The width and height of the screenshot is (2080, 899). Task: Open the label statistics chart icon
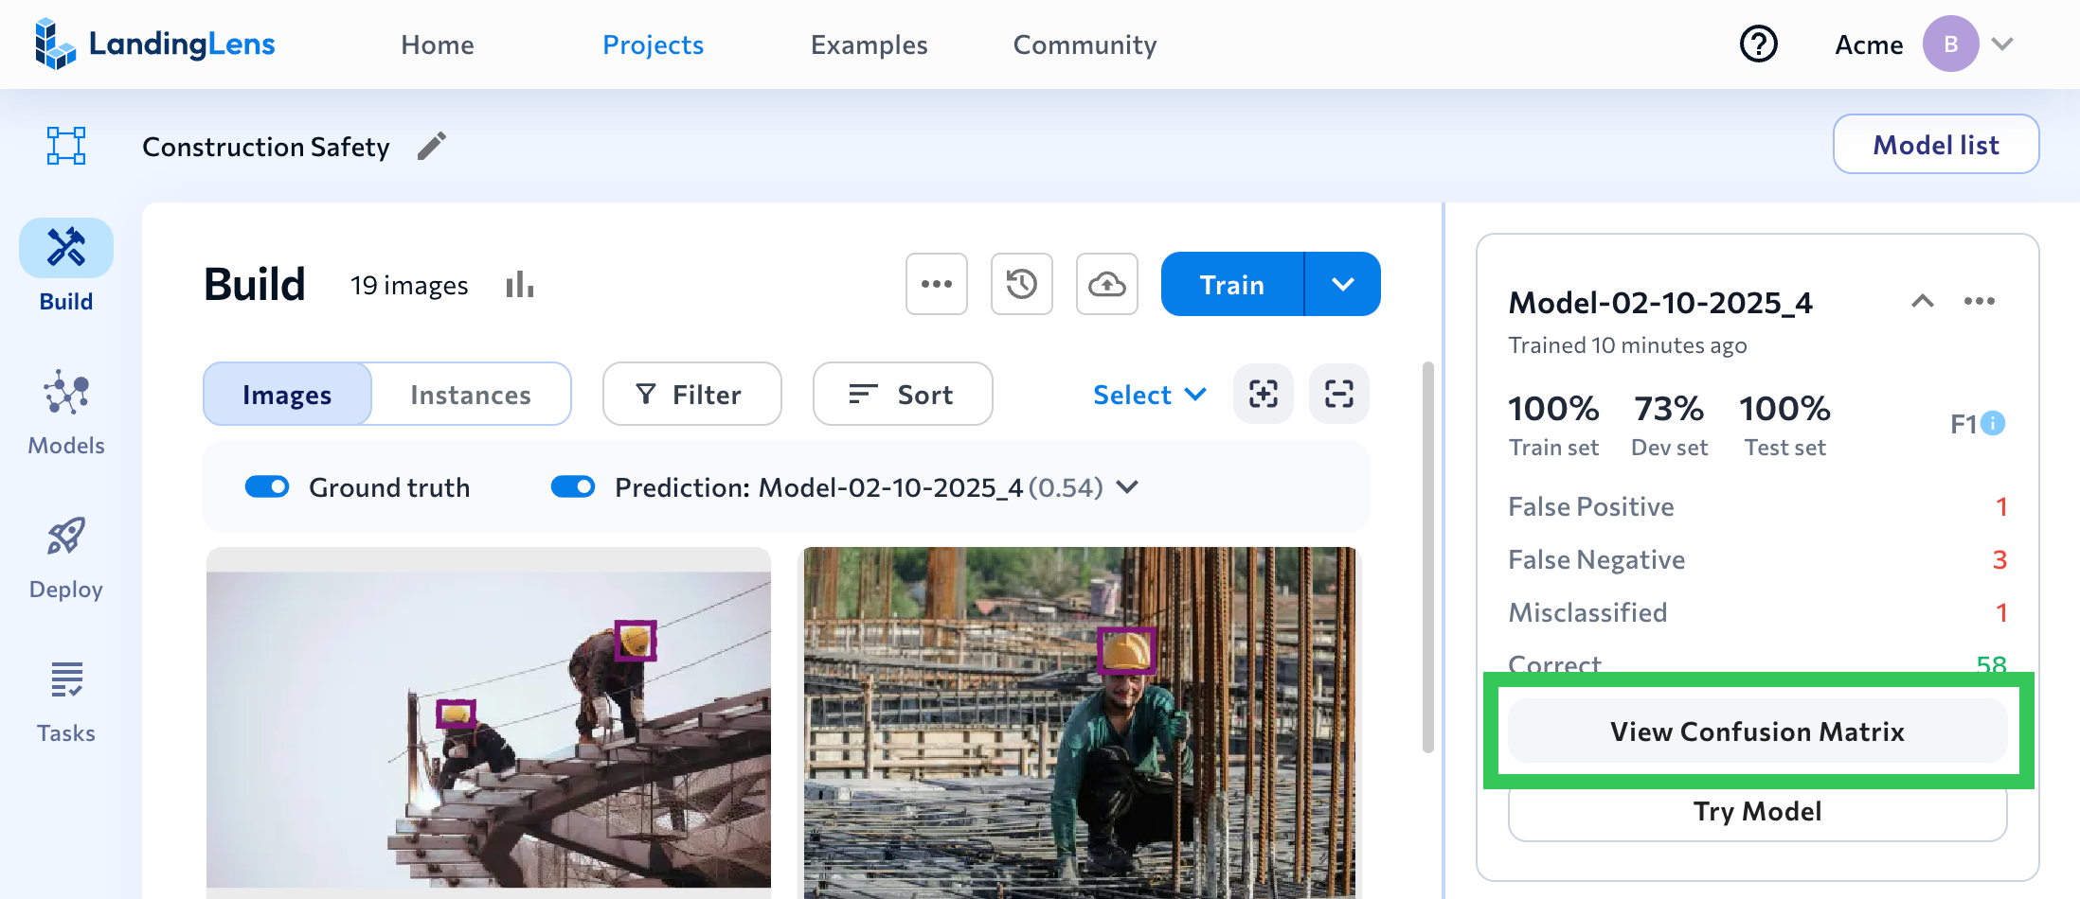point(519,284)
